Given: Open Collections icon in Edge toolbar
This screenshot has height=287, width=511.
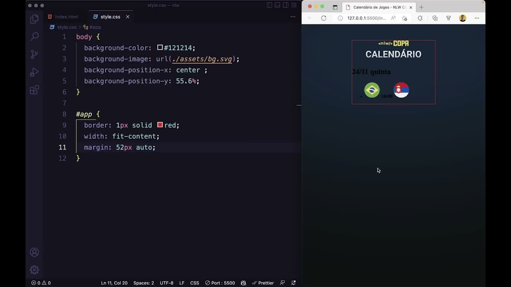Looking at the screenshot, I should [x=435, y=18].
